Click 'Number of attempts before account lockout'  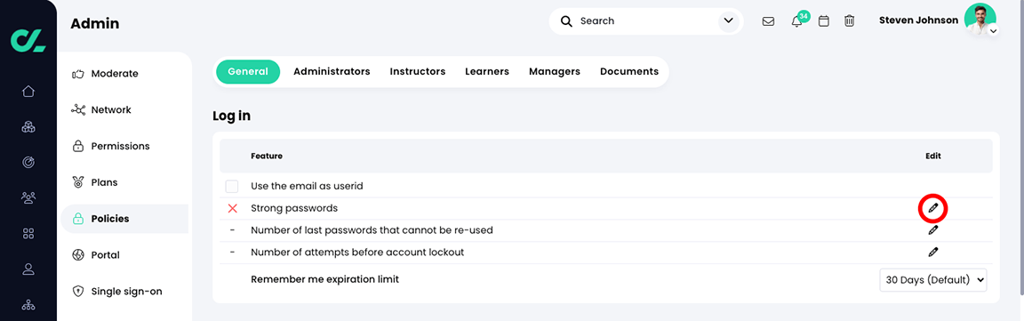[357, 252]
